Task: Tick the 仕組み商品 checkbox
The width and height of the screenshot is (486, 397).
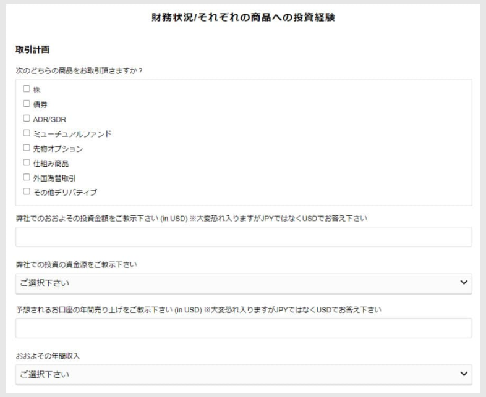Action: pyautogui.click(x=27, y=162)
